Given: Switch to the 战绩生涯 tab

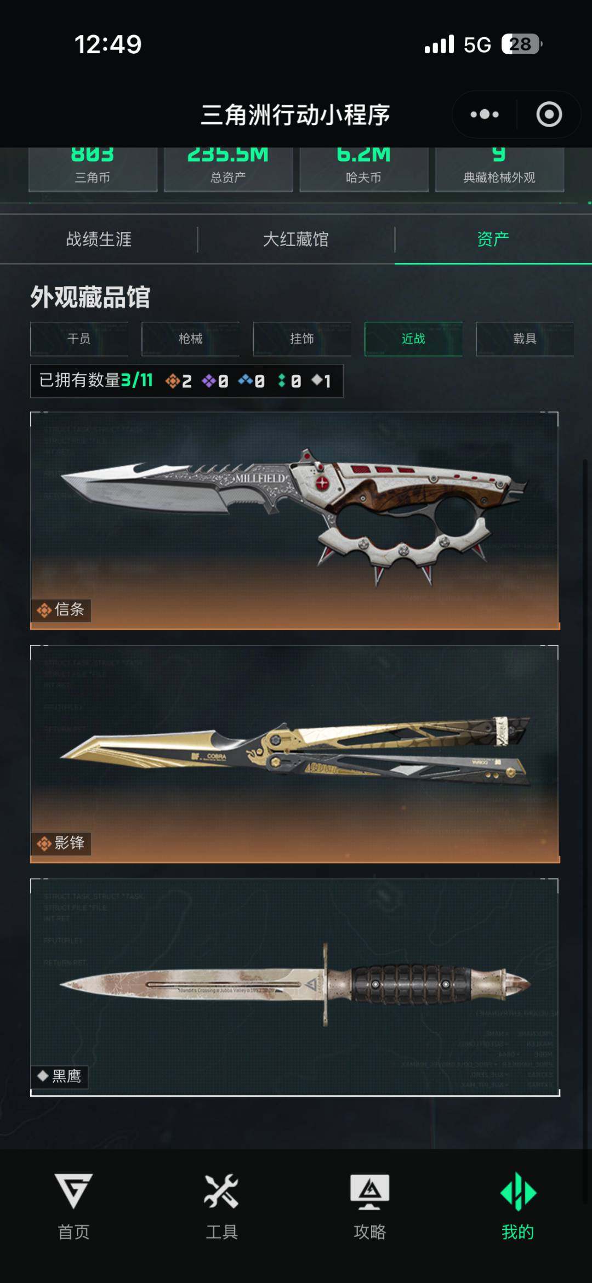Looking at the screenshot, I should pyautogui.click(x=99, y=240).
